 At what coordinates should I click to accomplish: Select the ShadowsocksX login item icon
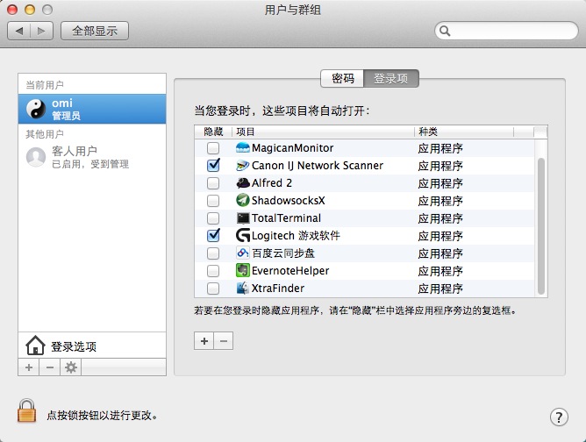point(243,201)
